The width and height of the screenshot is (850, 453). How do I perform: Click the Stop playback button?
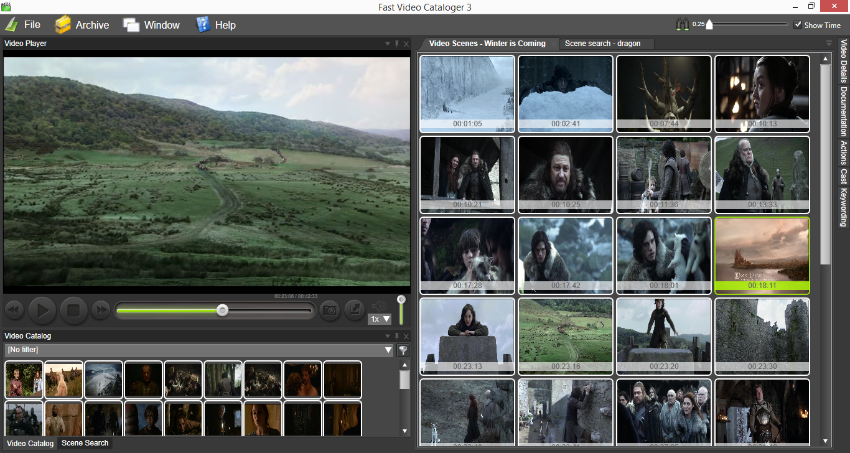coord(74,310)
